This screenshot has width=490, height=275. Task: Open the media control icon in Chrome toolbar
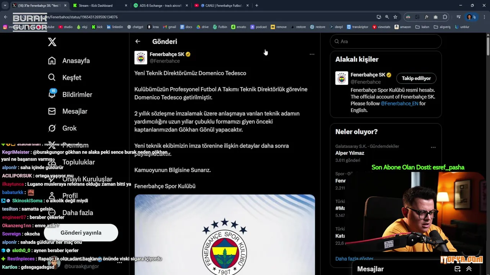pos(458,17)
